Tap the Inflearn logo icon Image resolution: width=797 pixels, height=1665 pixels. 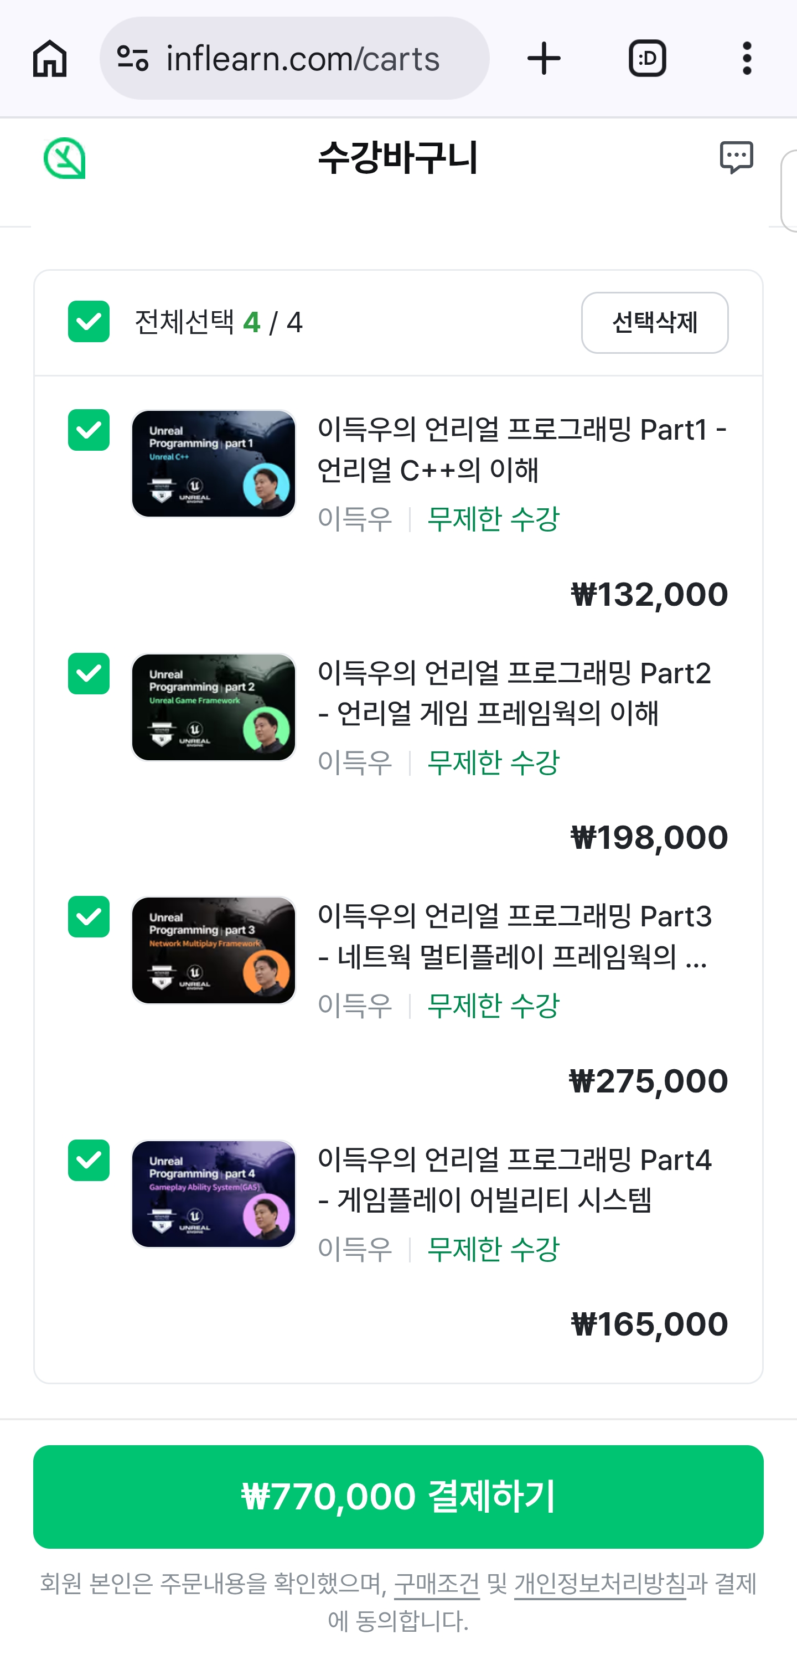(65, 158)
